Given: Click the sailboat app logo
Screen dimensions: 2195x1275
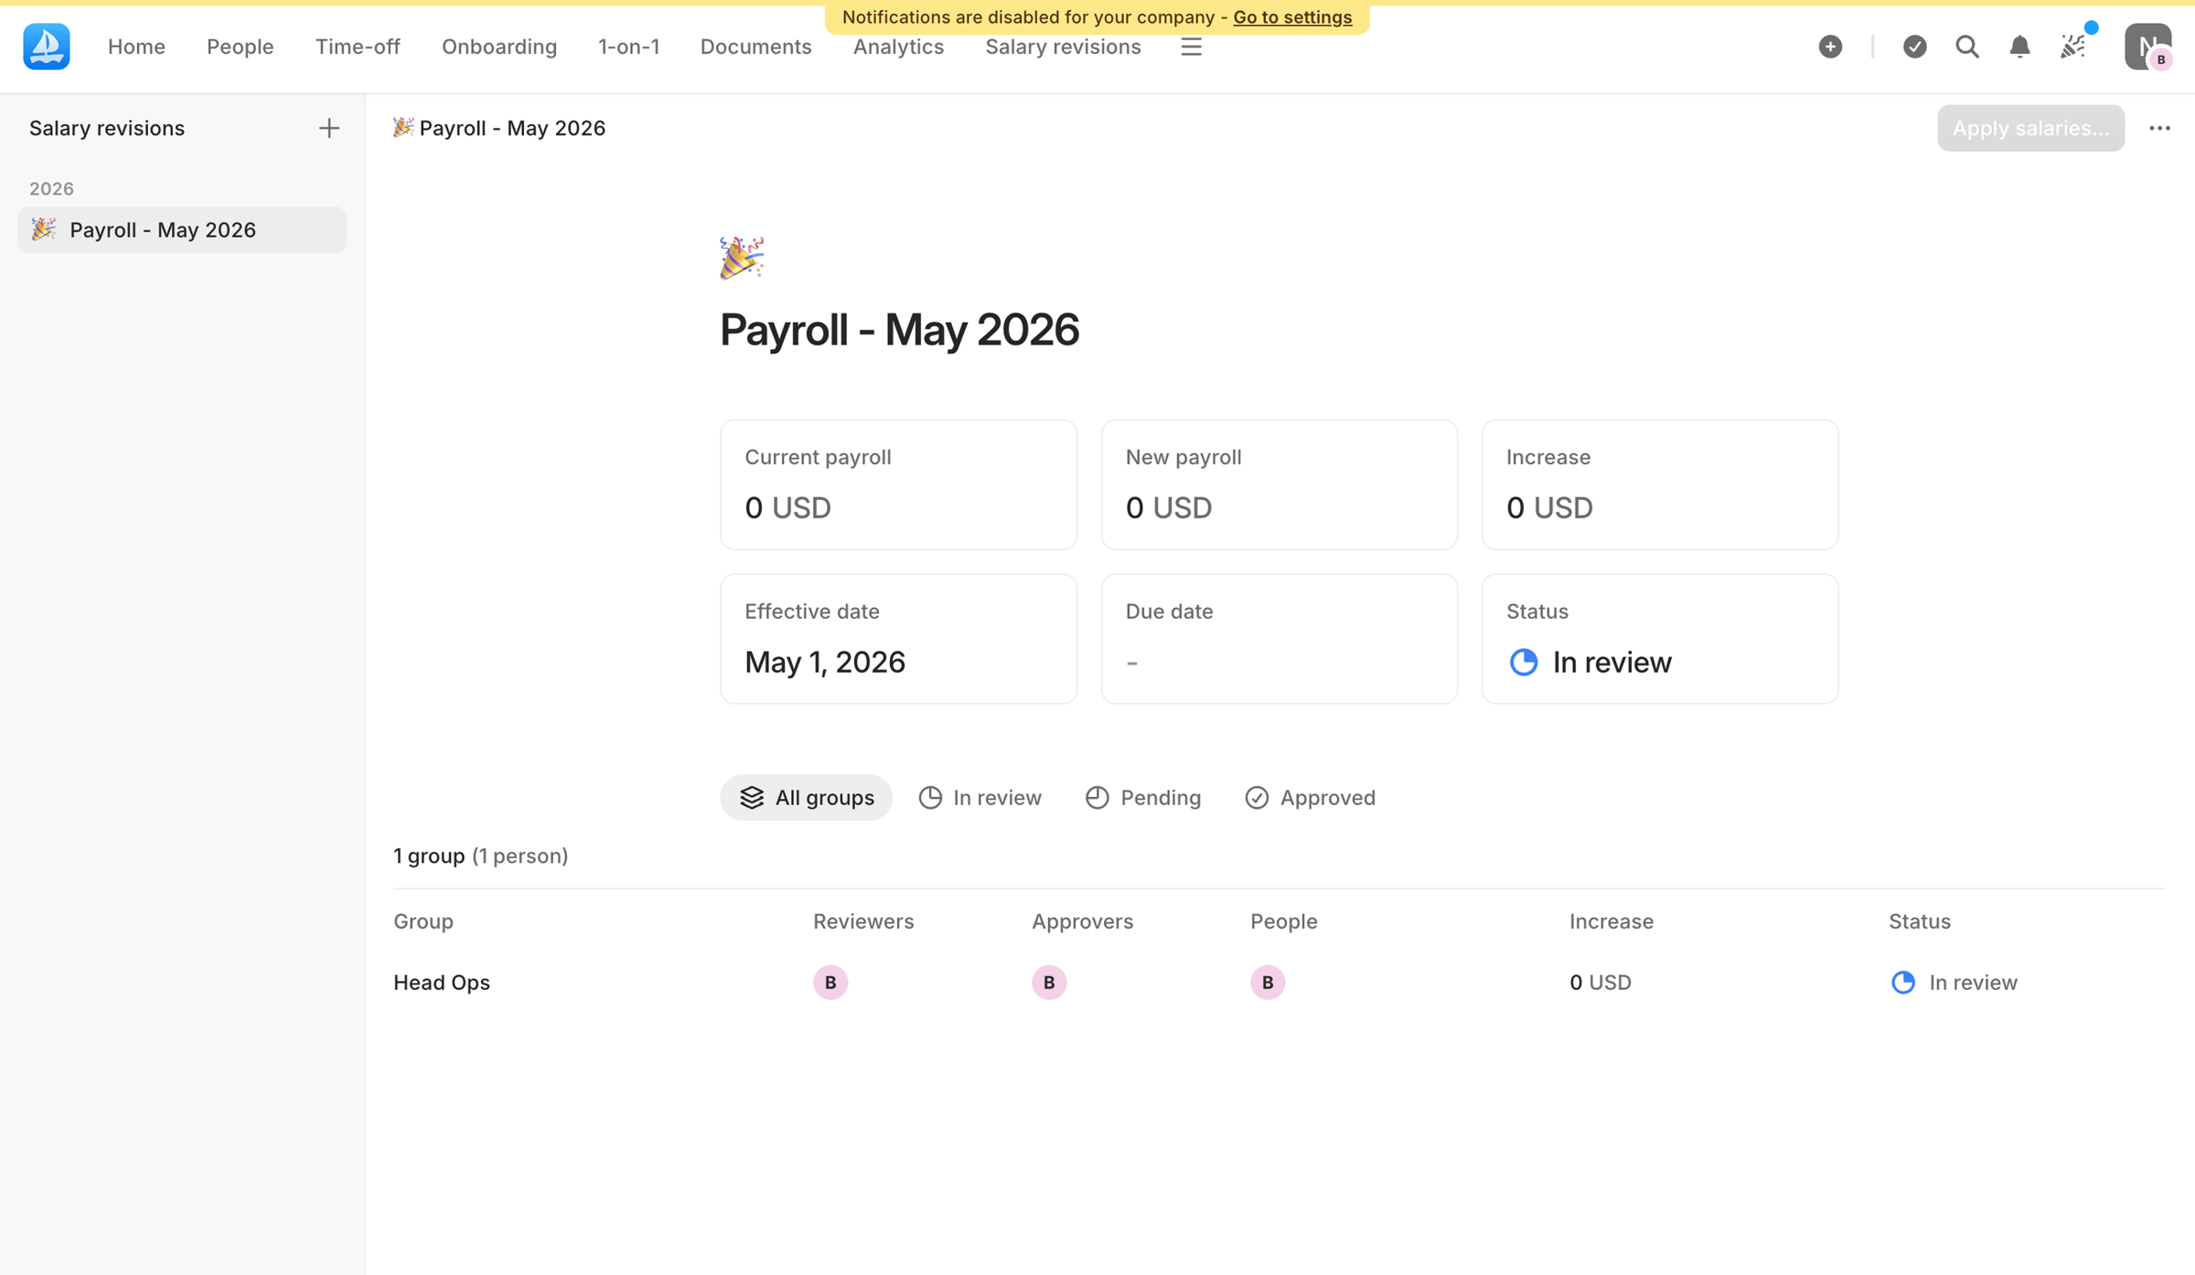Looking at the screenshot, I should pyautogui.click(x=47, y=47).
